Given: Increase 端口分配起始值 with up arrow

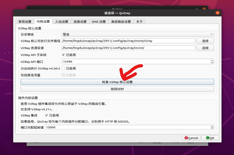Looking at the screenshot, I should click(212, 126).
